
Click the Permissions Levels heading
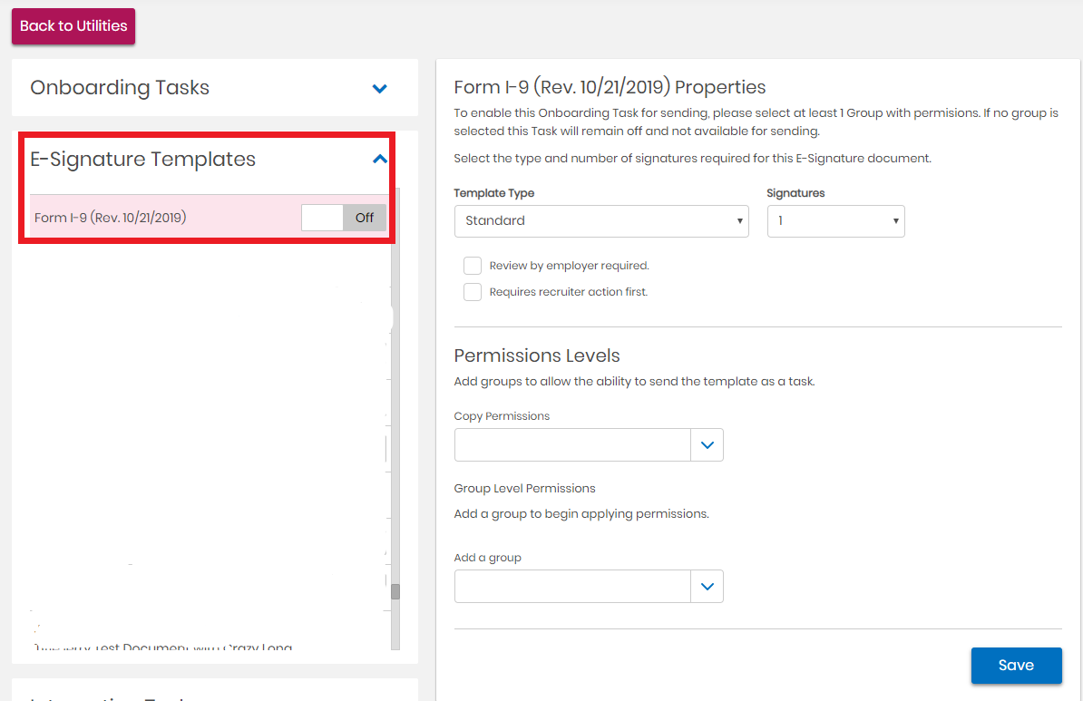537,355
